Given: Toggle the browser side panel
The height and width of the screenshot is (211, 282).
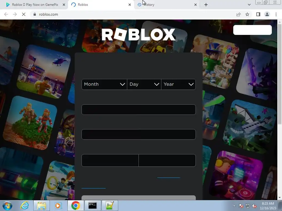Looking at the screenshot, I should pyautogui.click(x=258, y=14).
